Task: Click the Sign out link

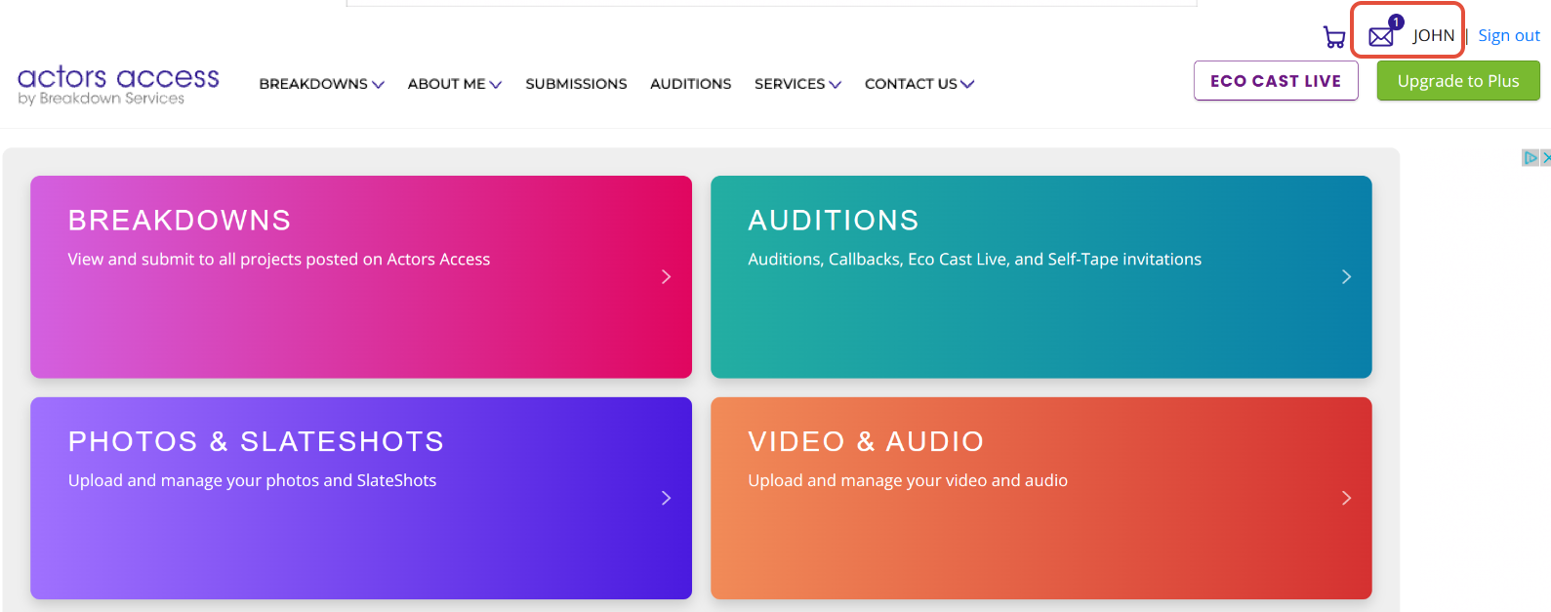Action: click(1509, 36)
